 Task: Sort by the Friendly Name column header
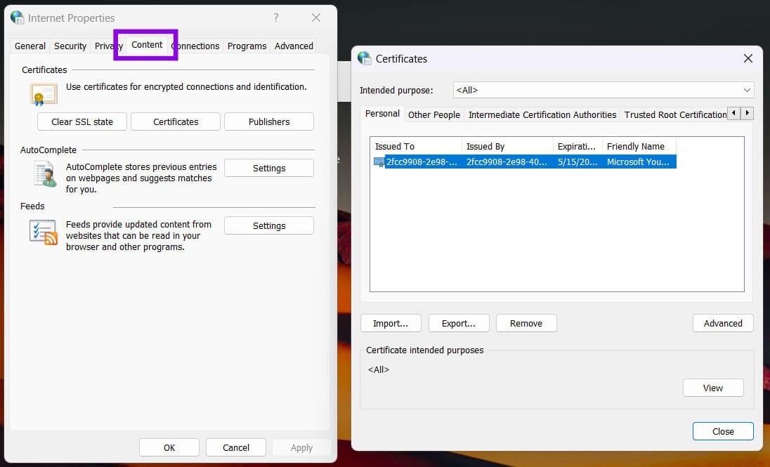pos(639,146)
